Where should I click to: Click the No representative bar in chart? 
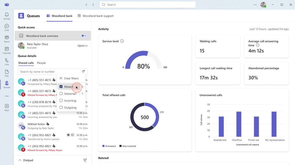(x=274, y=124)
